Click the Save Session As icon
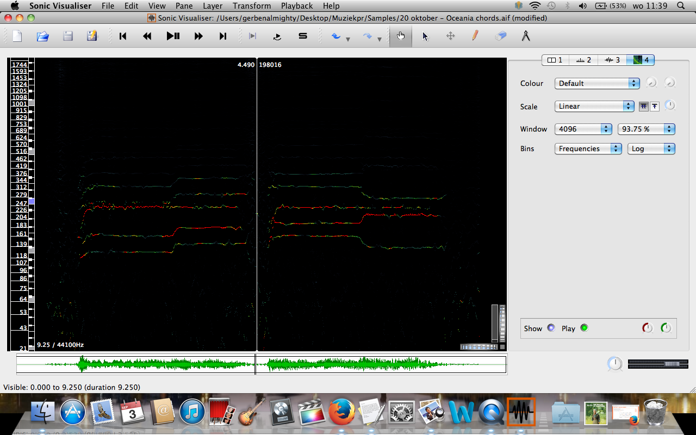 [x=92, y=36]
